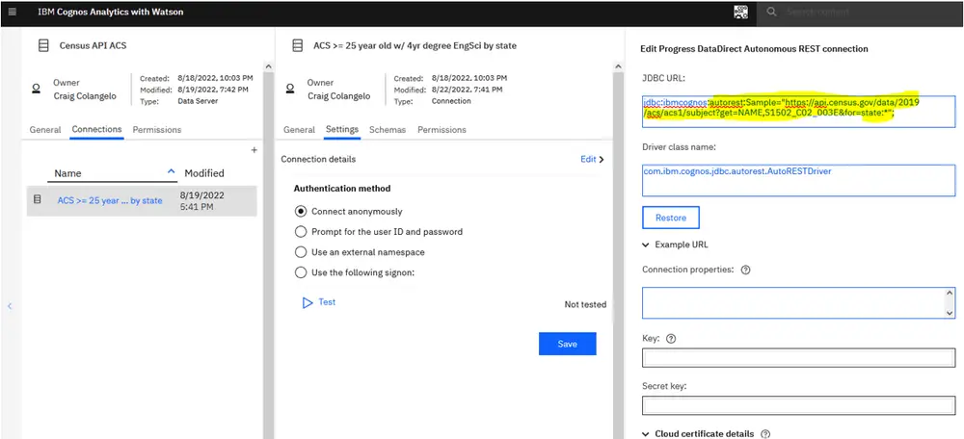Switch to Connections tab
Viewport: 964px width, 439px height.
[x=96, y=130]
